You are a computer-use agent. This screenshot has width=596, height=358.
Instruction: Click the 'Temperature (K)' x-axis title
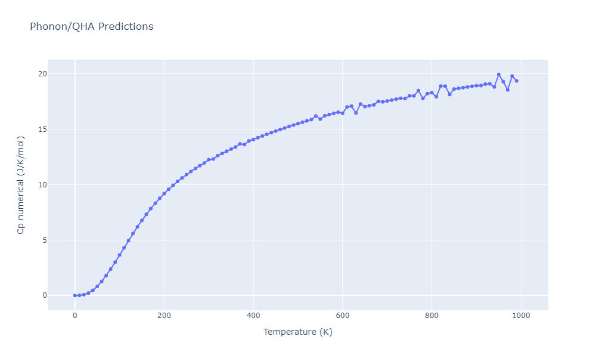click(297, 332)
